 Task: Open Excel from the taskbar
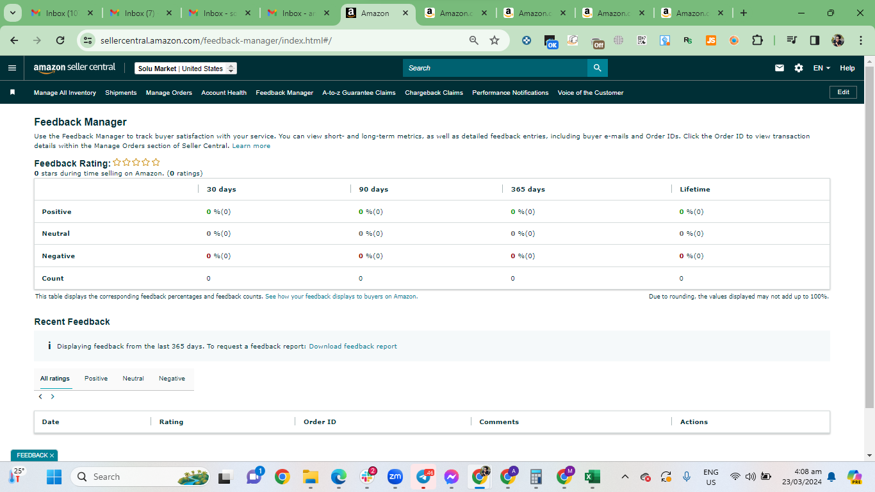592,477
